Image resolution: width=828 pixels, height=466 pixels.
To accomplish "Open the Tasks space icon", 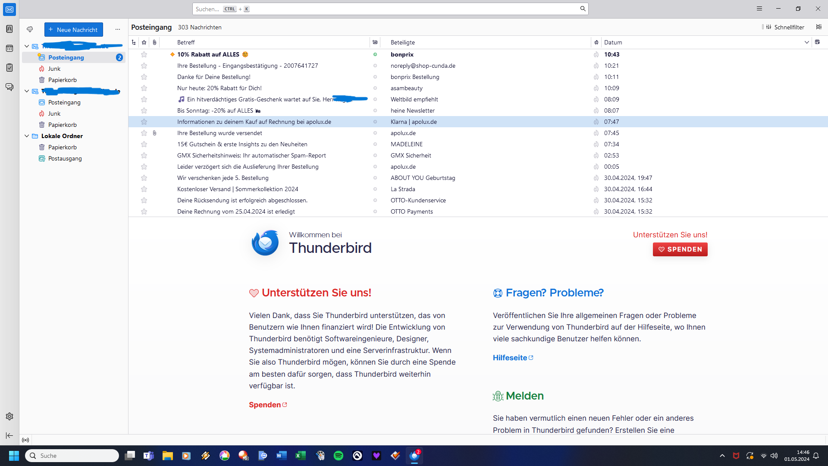I will (9, 68).
